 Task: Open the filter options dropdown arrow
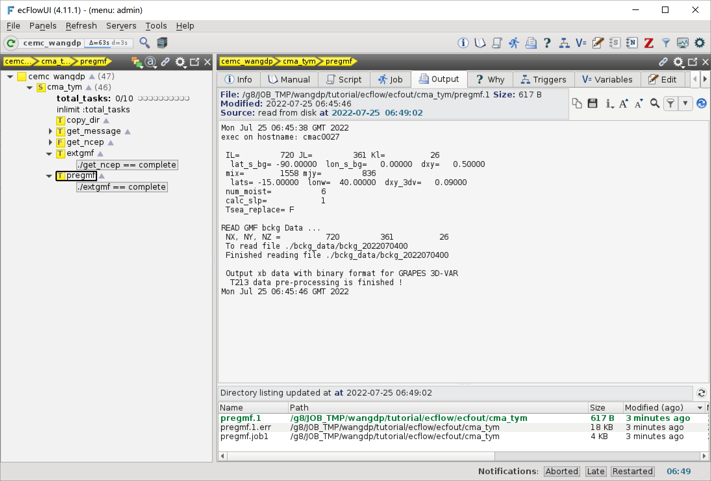[x=685, y=104]
